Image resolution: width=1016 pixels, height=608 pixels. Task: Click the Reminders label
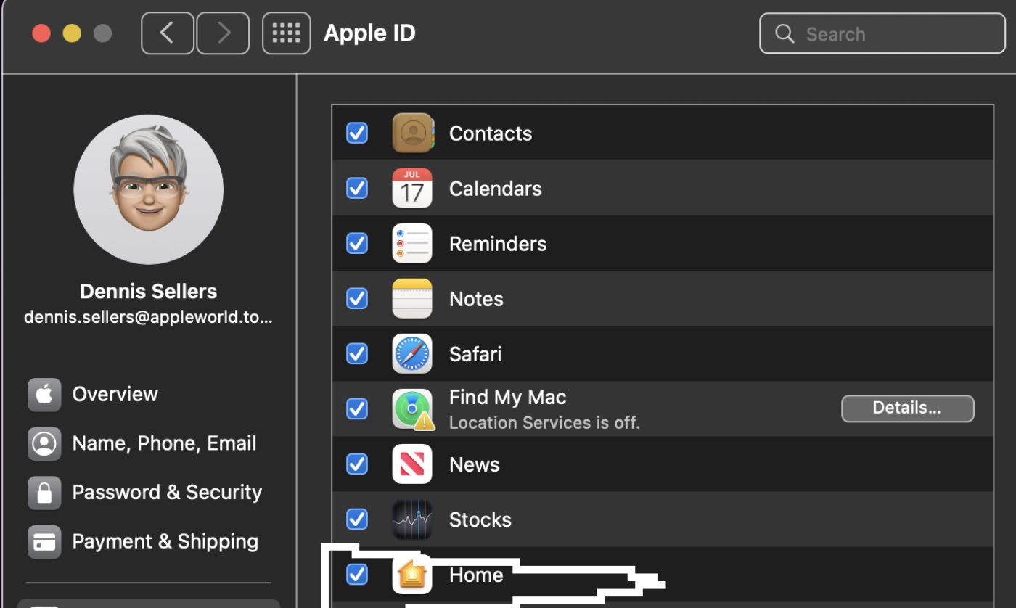498,244
